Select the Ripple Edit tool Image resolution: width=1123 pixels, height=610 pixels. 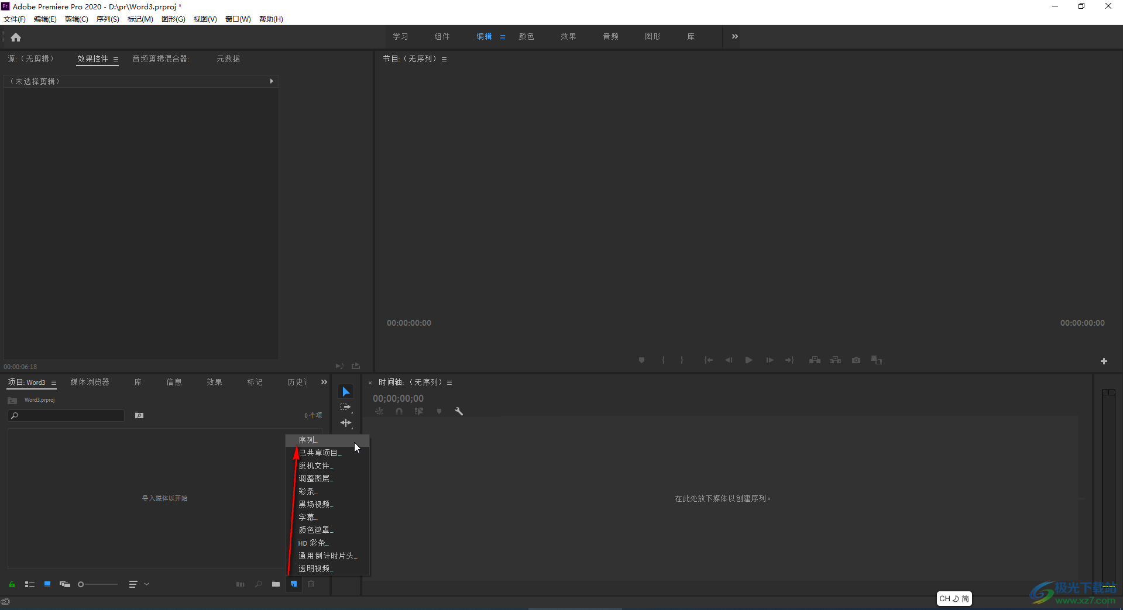[346, 423]
